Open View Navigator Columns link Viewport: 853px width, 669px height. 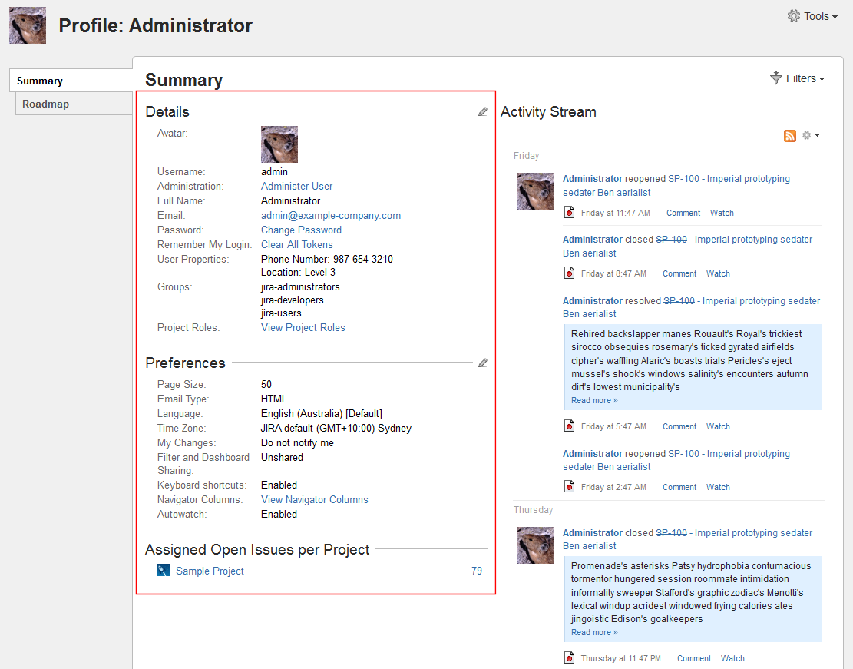pos(314,499)
